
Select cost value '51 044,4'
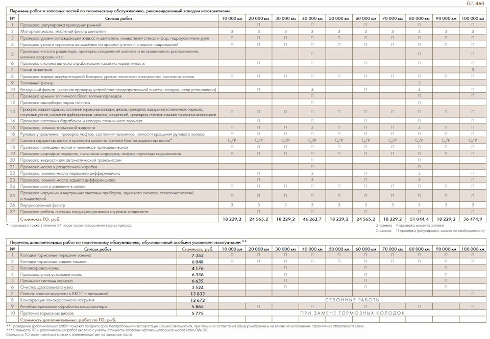pyautogui.click(x=419, y=219)
